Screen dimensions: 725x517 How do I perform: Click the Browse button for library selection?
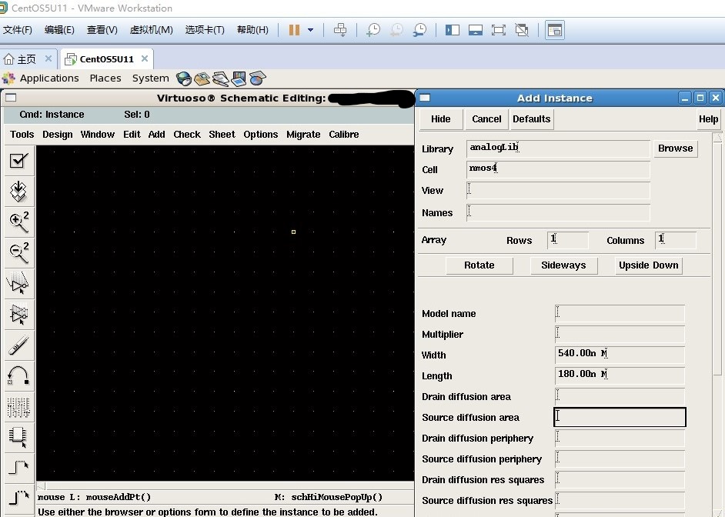click(x=676, y=148)
